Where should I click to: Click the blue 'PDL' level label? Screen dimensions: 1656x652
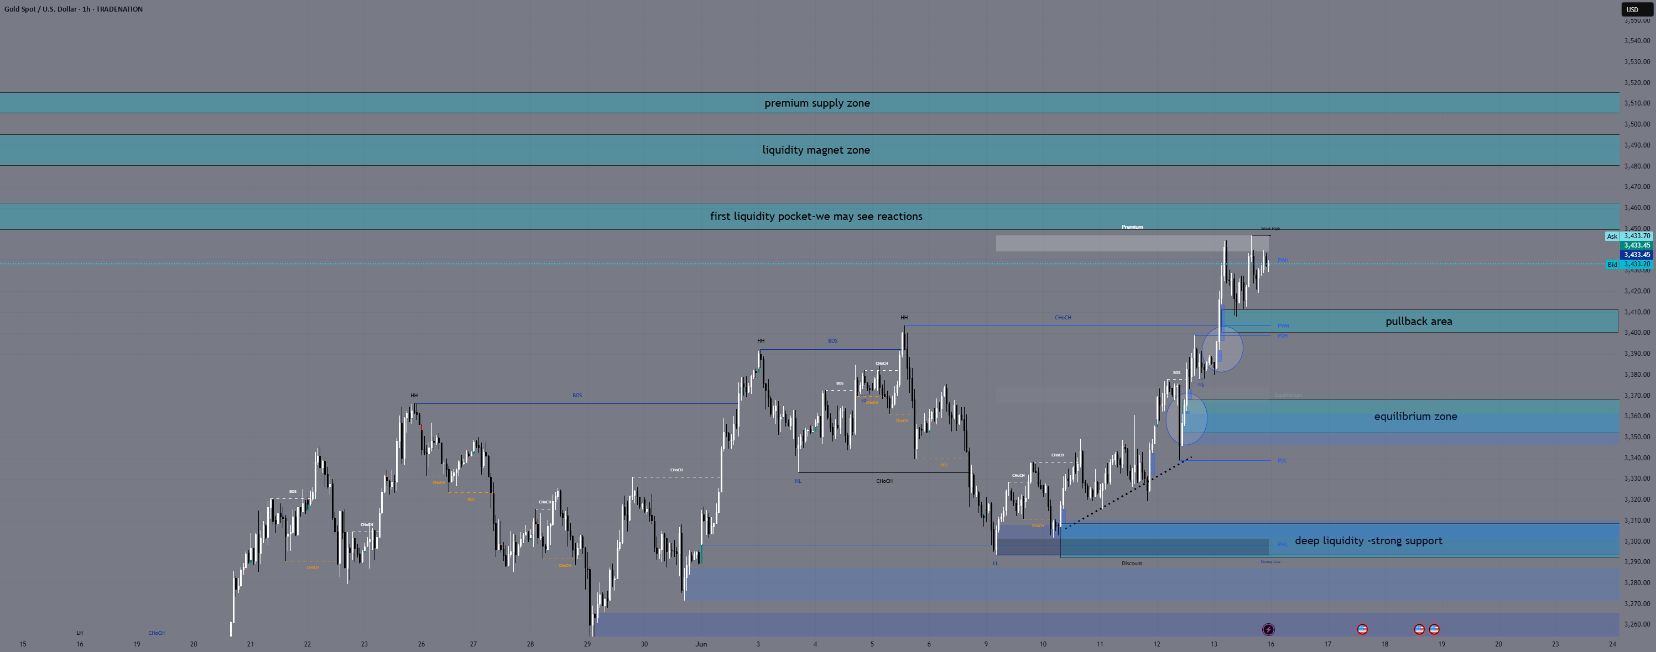(x=1283, y=461)
